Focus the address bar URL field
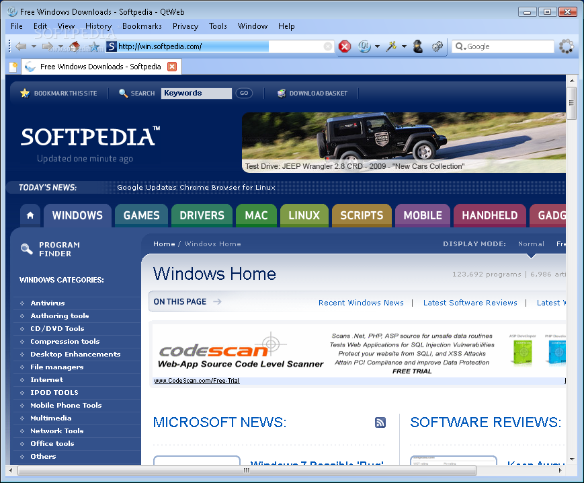Screen dimensions: 584x483 [x=220, y=46]
